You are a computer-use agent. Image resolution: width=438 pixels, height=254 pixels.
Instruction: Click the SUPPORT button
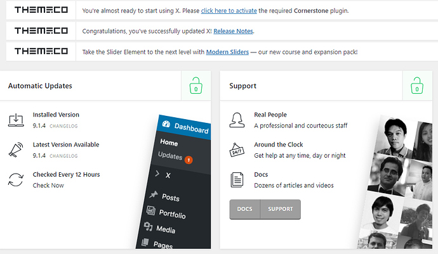(x=281, y=209)
